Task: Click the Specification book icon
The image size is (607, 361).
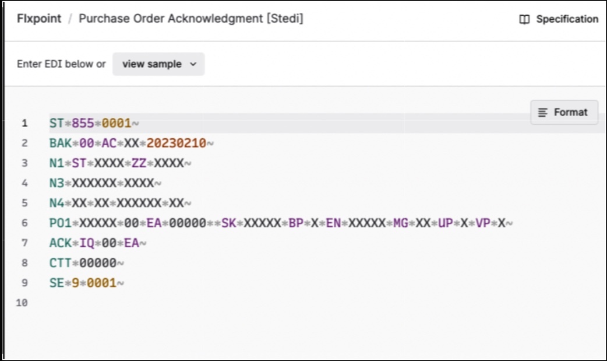Action: click(524, 19)
